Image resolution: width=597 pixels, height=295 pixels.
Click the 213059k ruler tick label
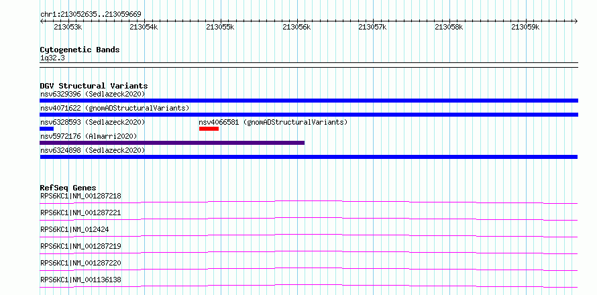pos(525,27)
